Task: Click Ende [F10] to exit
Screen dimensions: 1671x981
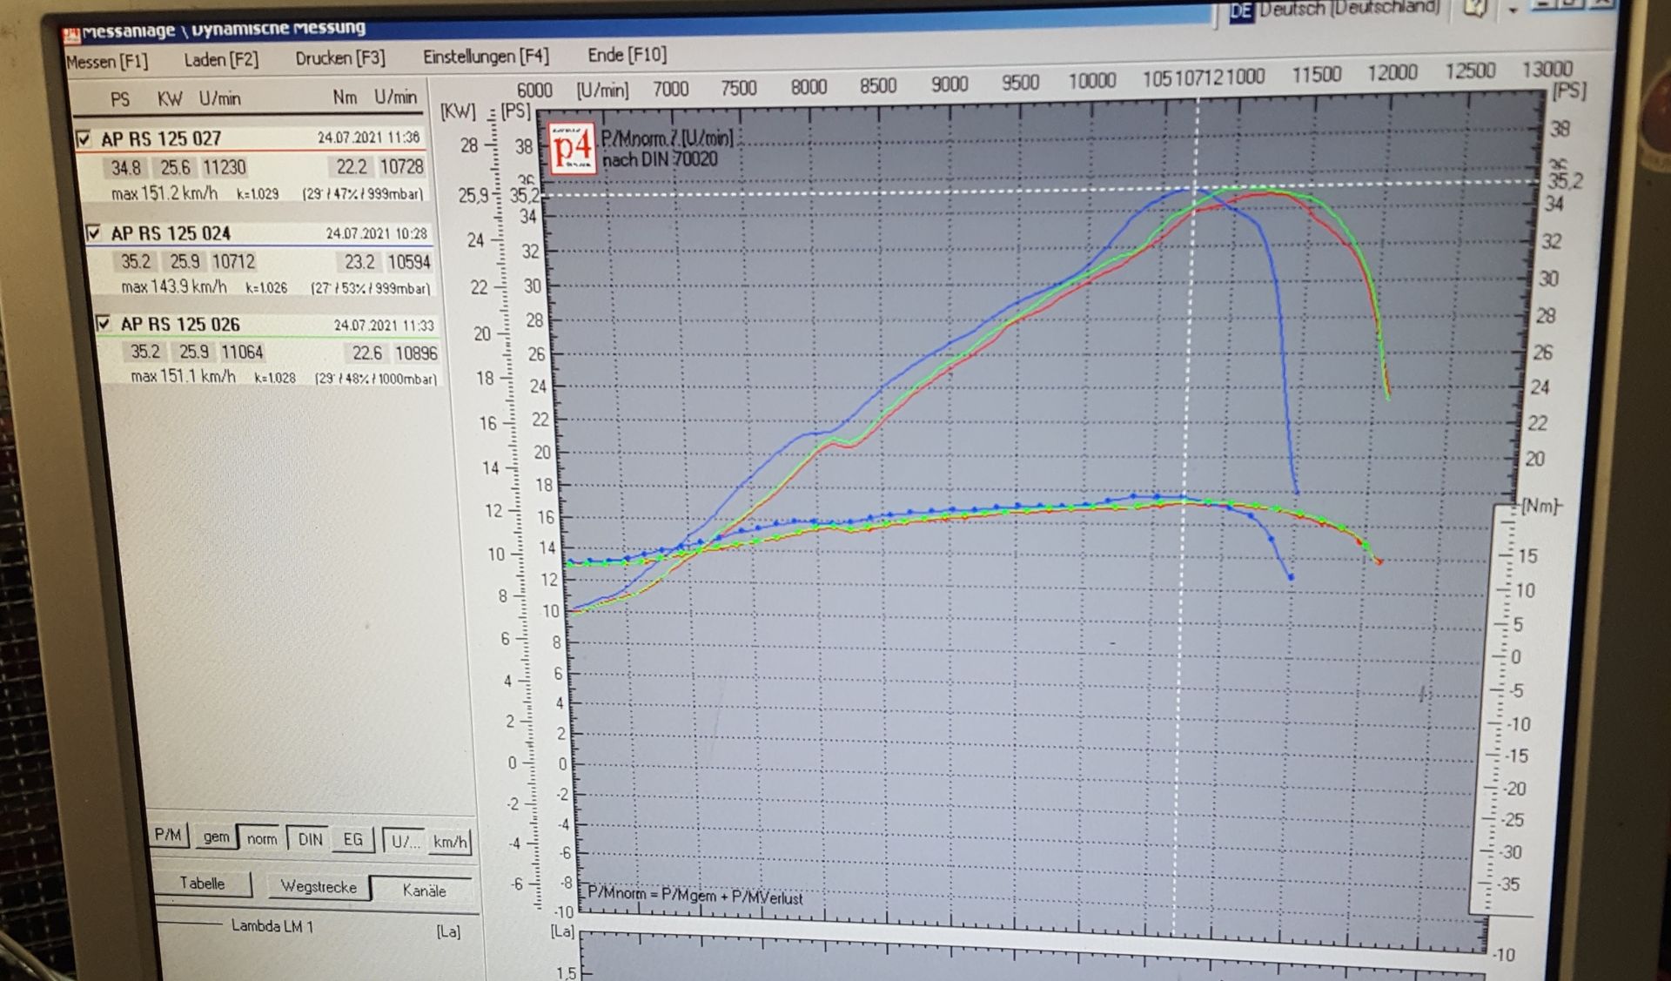Action: 627,55
